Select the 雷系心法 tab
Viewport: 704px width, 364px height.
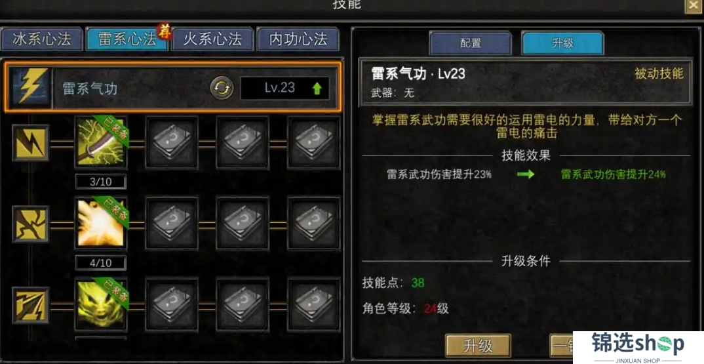127,39
